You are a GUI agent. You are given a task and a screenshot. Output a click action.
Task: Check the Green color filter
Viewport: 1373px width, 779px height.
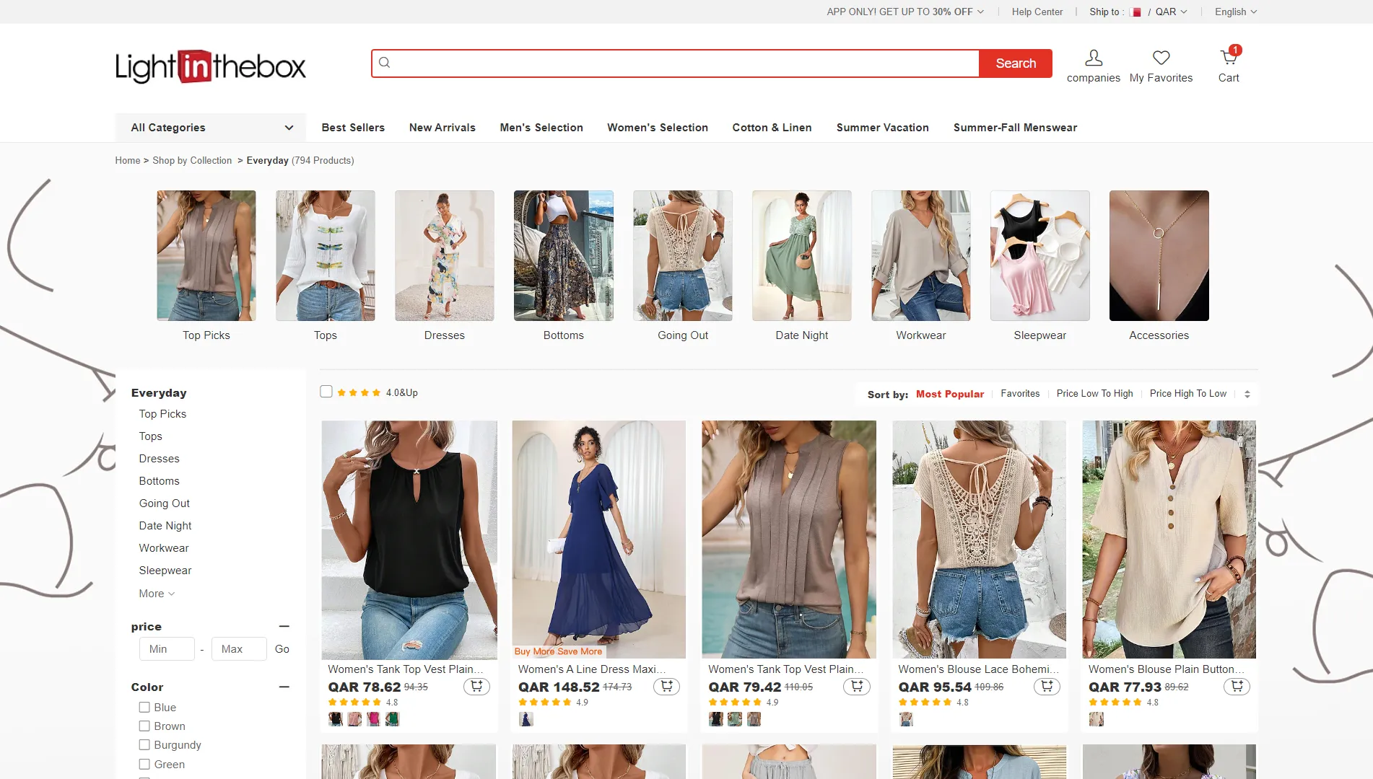pos(144,765)
